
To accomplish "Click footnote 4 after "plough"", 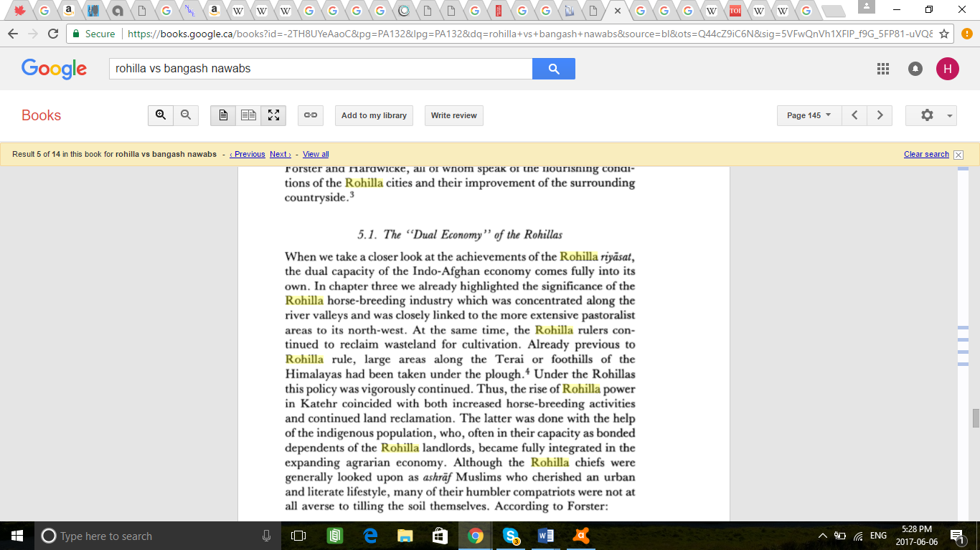I will 527,371.
